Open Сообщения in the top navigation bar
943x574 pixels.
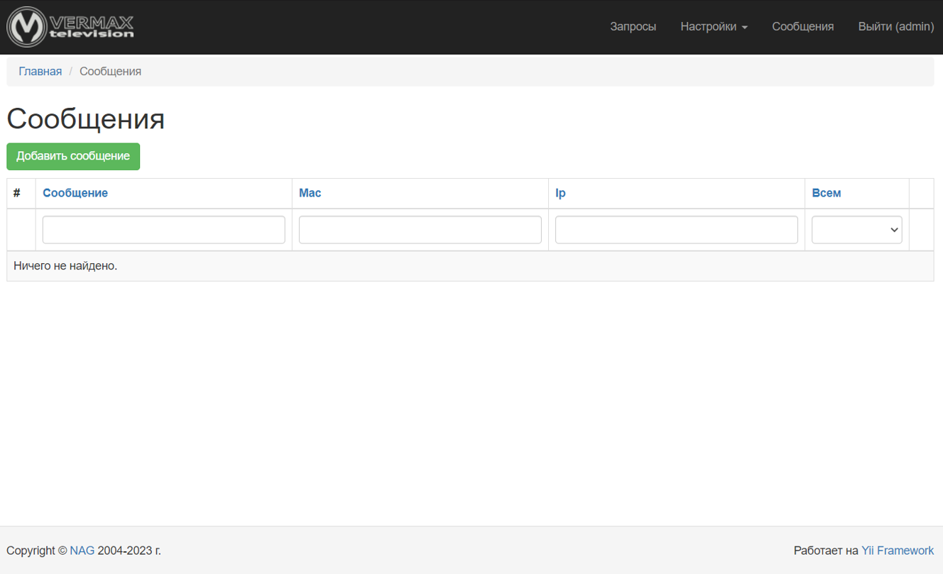pyautogui.click(x=802, y=27)
